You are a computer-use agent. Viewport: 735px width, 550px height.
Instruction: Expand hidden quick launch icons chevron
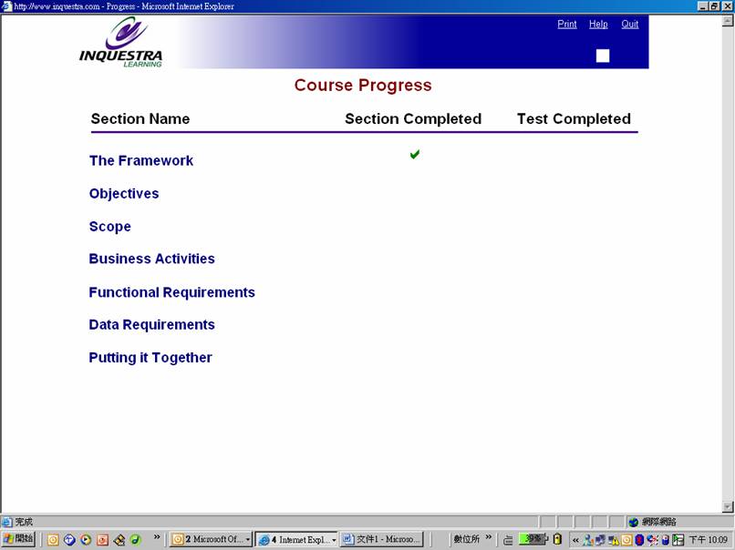click(x=157, y=538)
